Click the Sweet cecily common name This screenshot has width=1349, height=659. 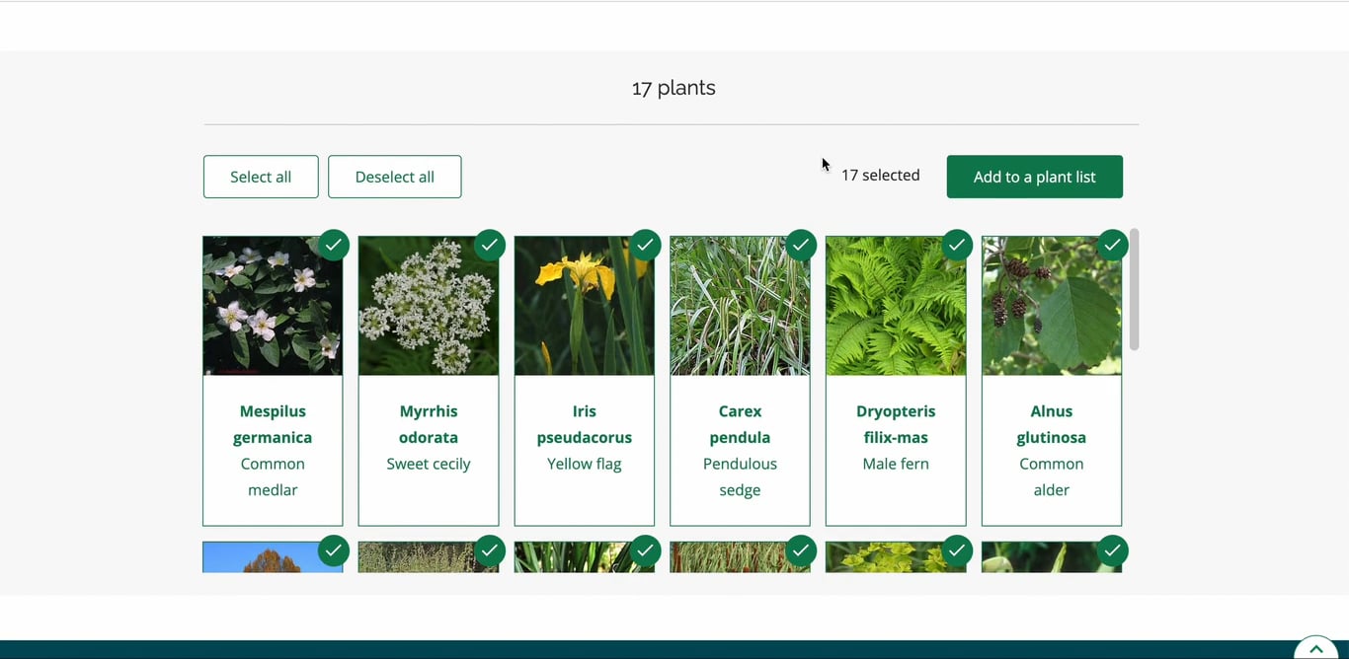(x=429, y=464)
